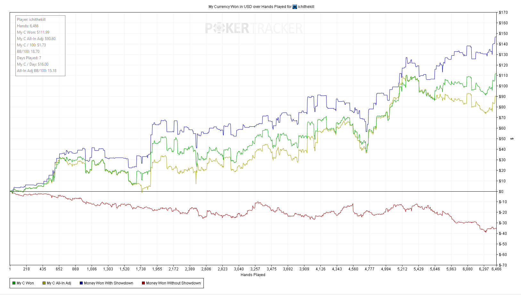Click the 'Days Played: 7' stats line
Image resolution: width=521 pixels, height=295 pixels.
(29, 58)
